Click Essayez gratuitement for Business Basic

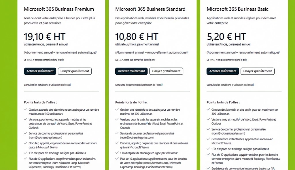pyautogui.click(x=257, y=71)
